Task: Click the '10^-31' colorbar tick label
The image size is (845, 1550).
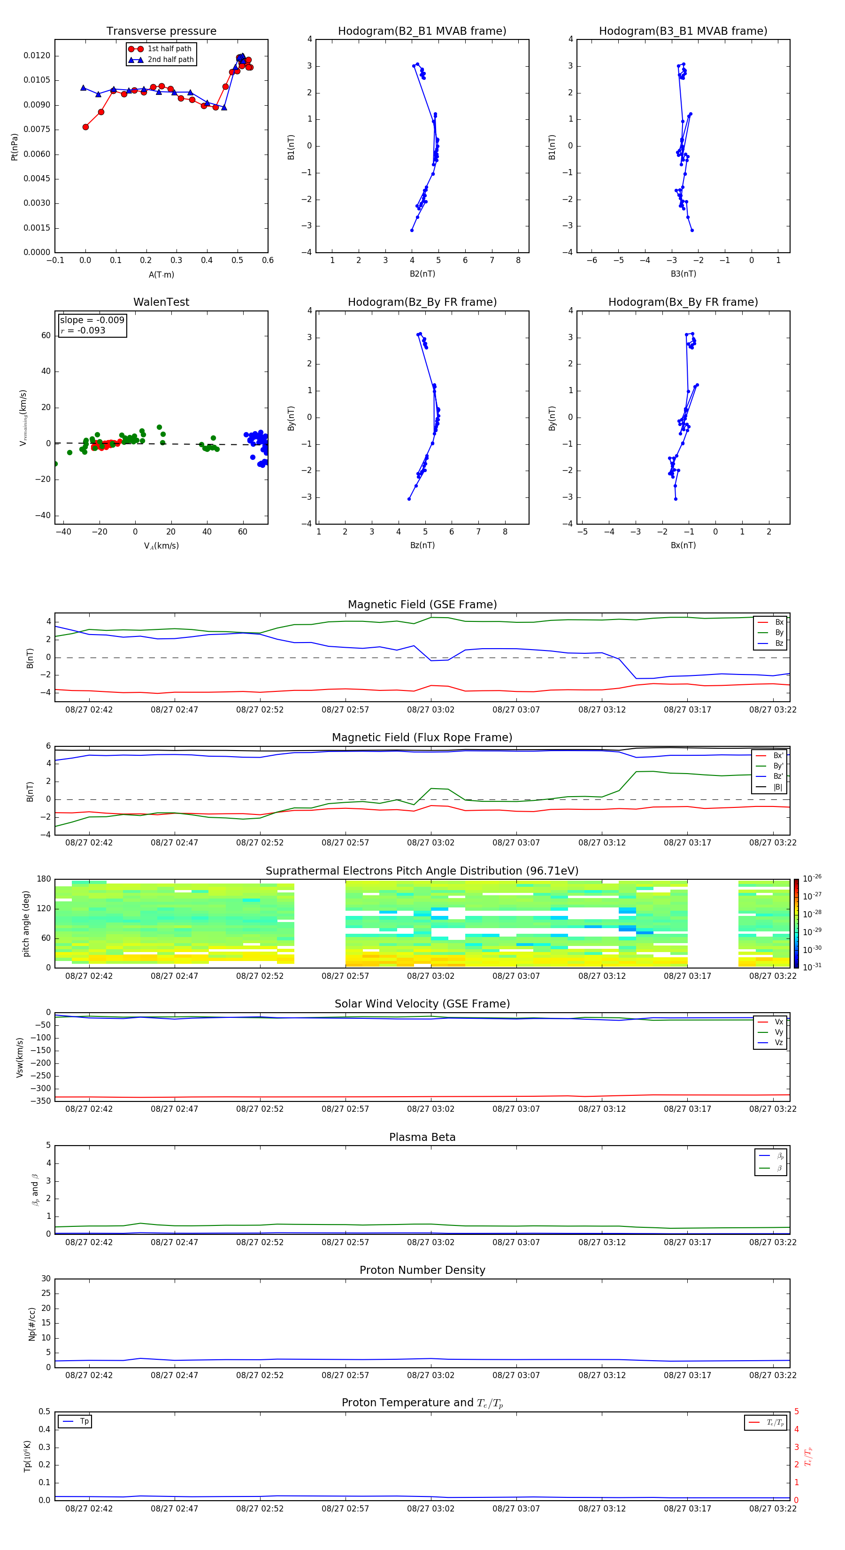Action: [812, 967]
